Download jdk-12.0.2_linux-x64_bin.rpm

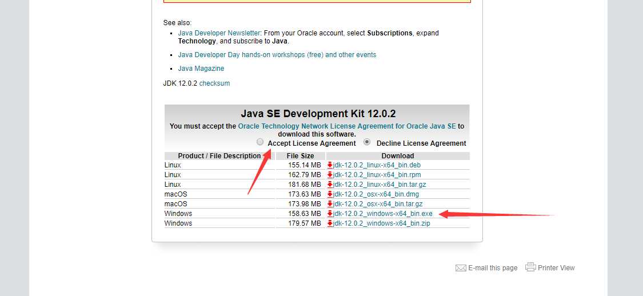click(x=377, y=175)
